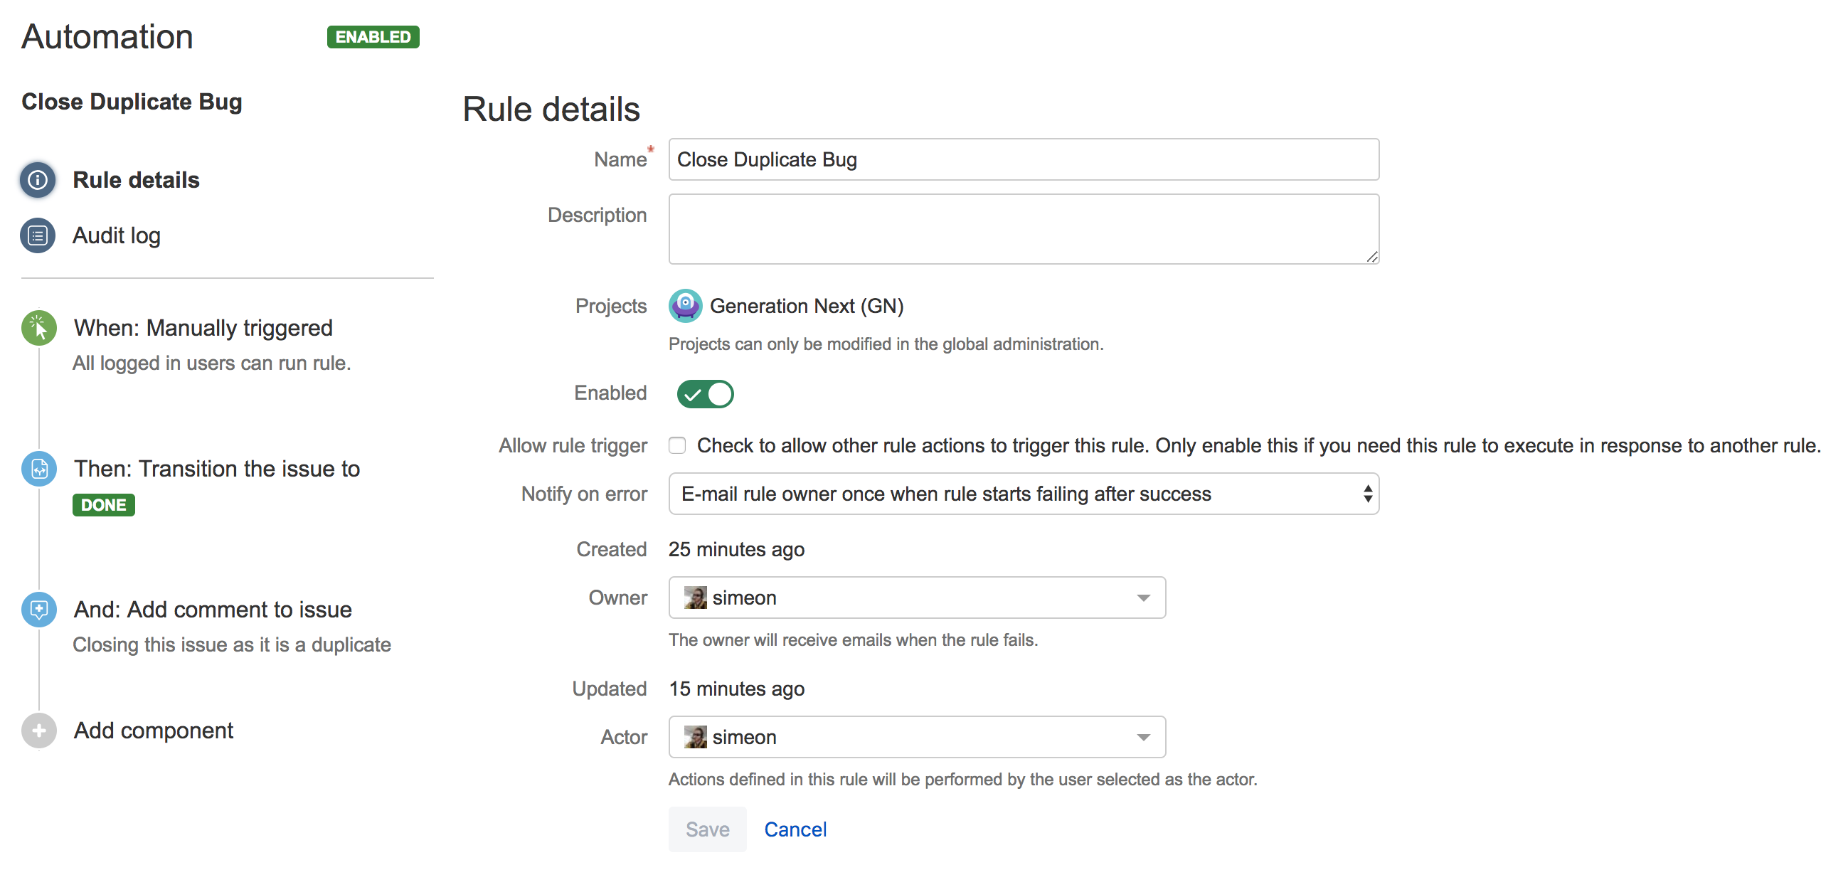
Task: Expand the Actor dropdown arrow
Action: coord(1143,737)
